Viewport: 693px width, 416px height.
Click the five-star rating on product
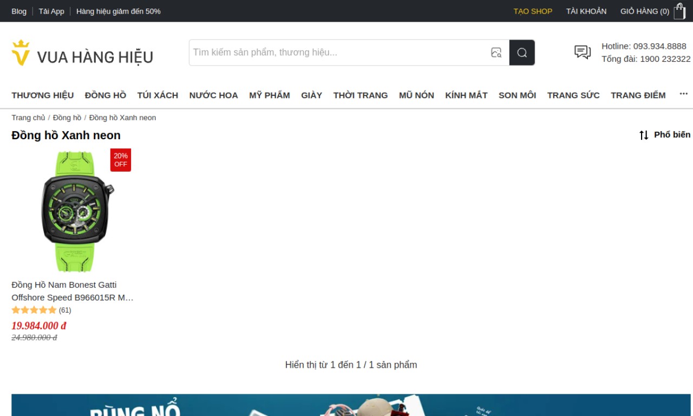pos(34,310)
